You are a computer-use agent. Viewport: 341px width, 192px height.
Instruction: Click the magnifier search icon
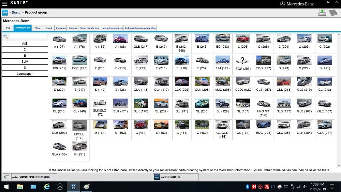pos(6,36)
